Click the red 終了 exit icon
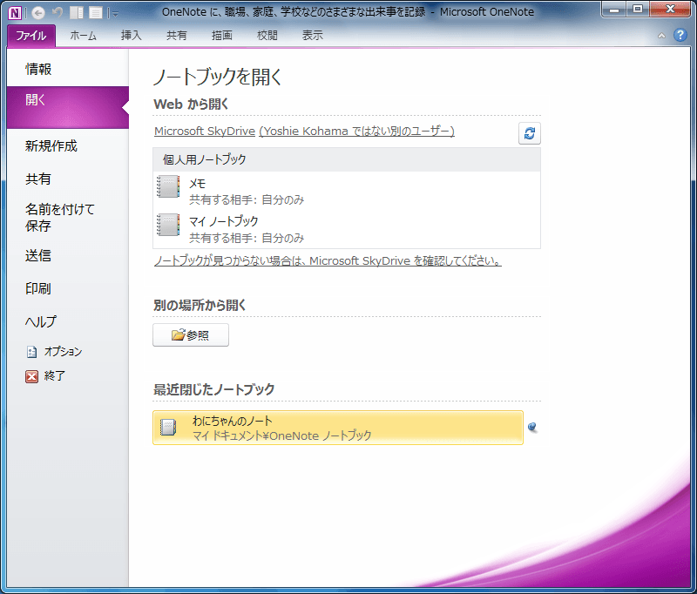 [31, 377]
